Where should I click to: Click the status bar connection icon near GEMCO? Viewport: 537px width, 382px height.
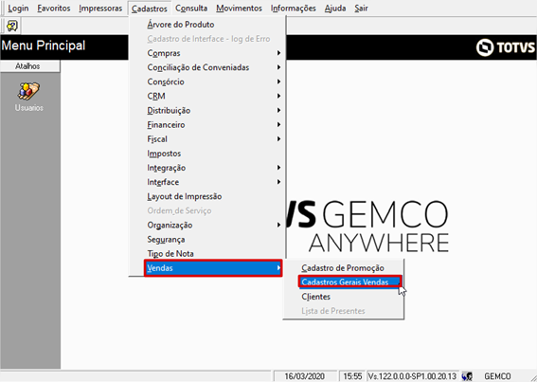tap(467, 376)
